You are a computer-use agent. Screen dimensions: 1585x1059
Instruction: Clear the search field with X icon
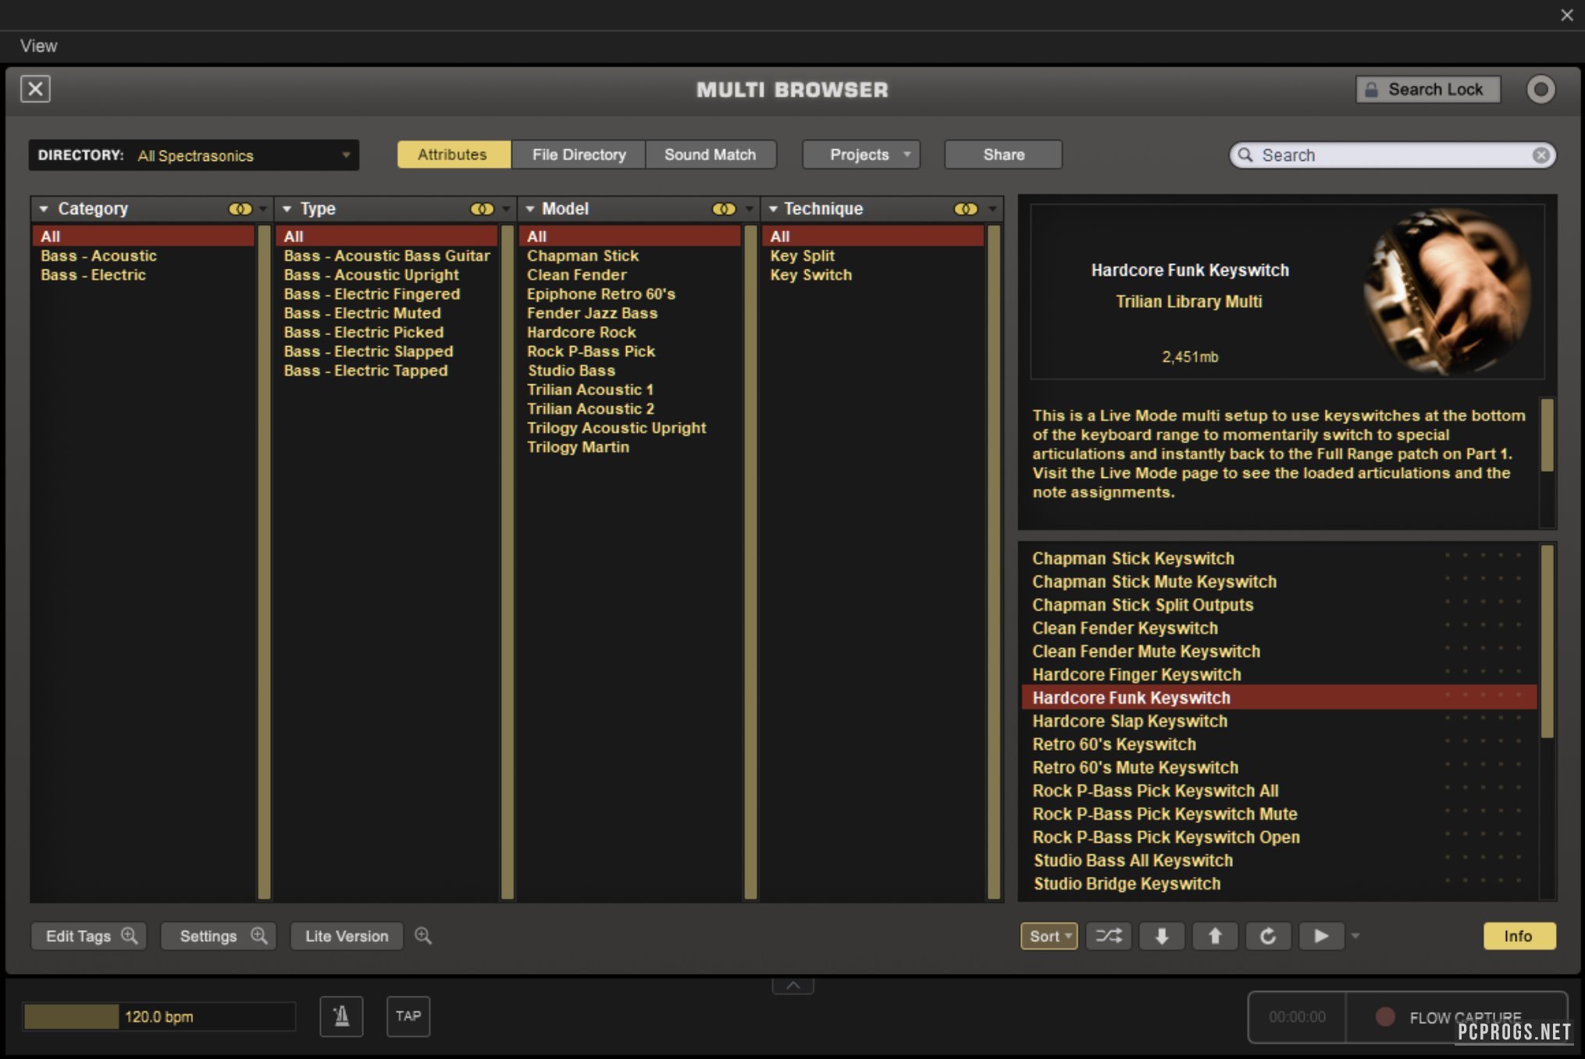pyautogui.click(x=1540, y=155)
